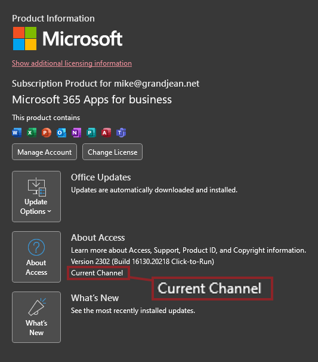Image resolution: width=318 pixels, height=362 pixels.
Task: Click the Microsoft 365 Apps for business heading
Action: tap(92, 100)
